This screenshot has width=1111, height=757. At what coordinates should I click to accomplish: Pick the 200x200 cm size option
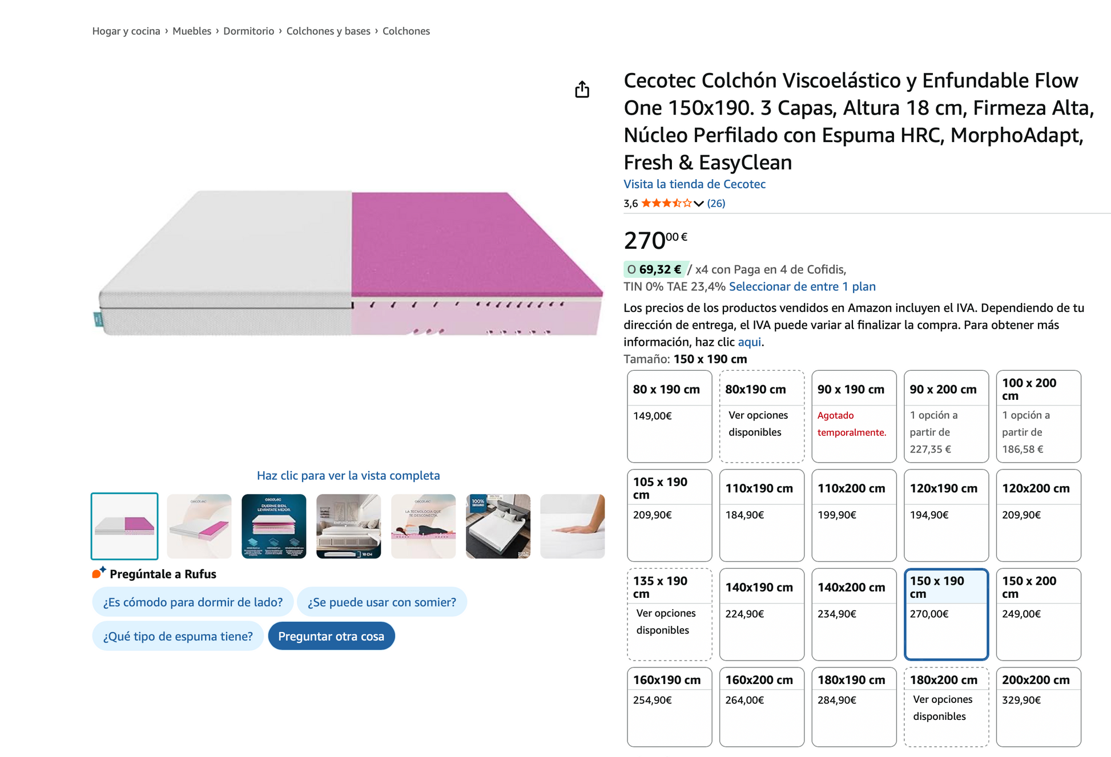coord(1038,706)
